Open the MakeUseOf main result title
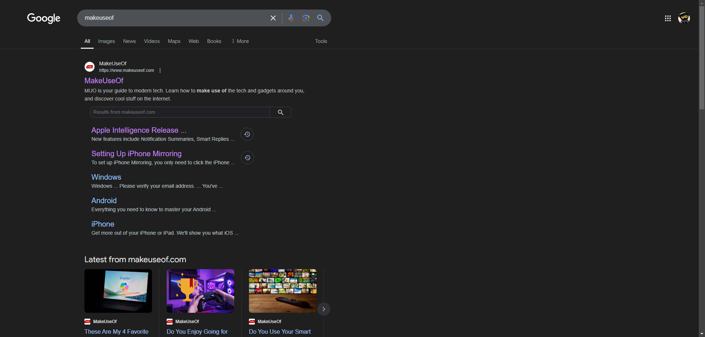Screen dimensions: 705x337 pos(104,81)
